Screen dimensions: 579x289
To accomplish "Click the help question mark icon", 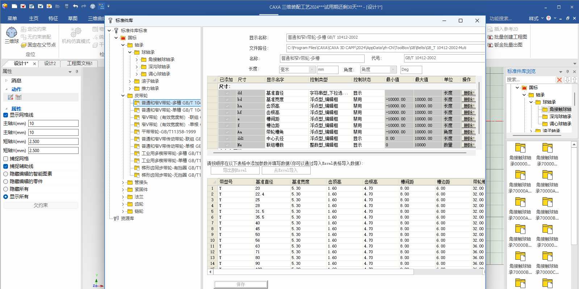I will point(549,18).
